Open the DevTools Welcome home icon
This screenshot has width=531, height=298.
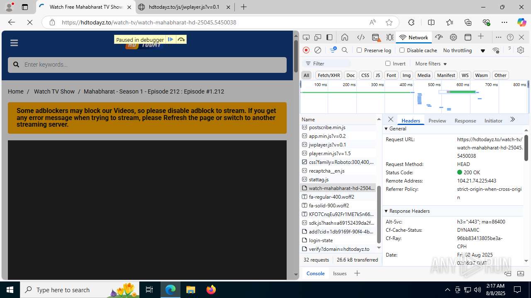coord(345,37)
